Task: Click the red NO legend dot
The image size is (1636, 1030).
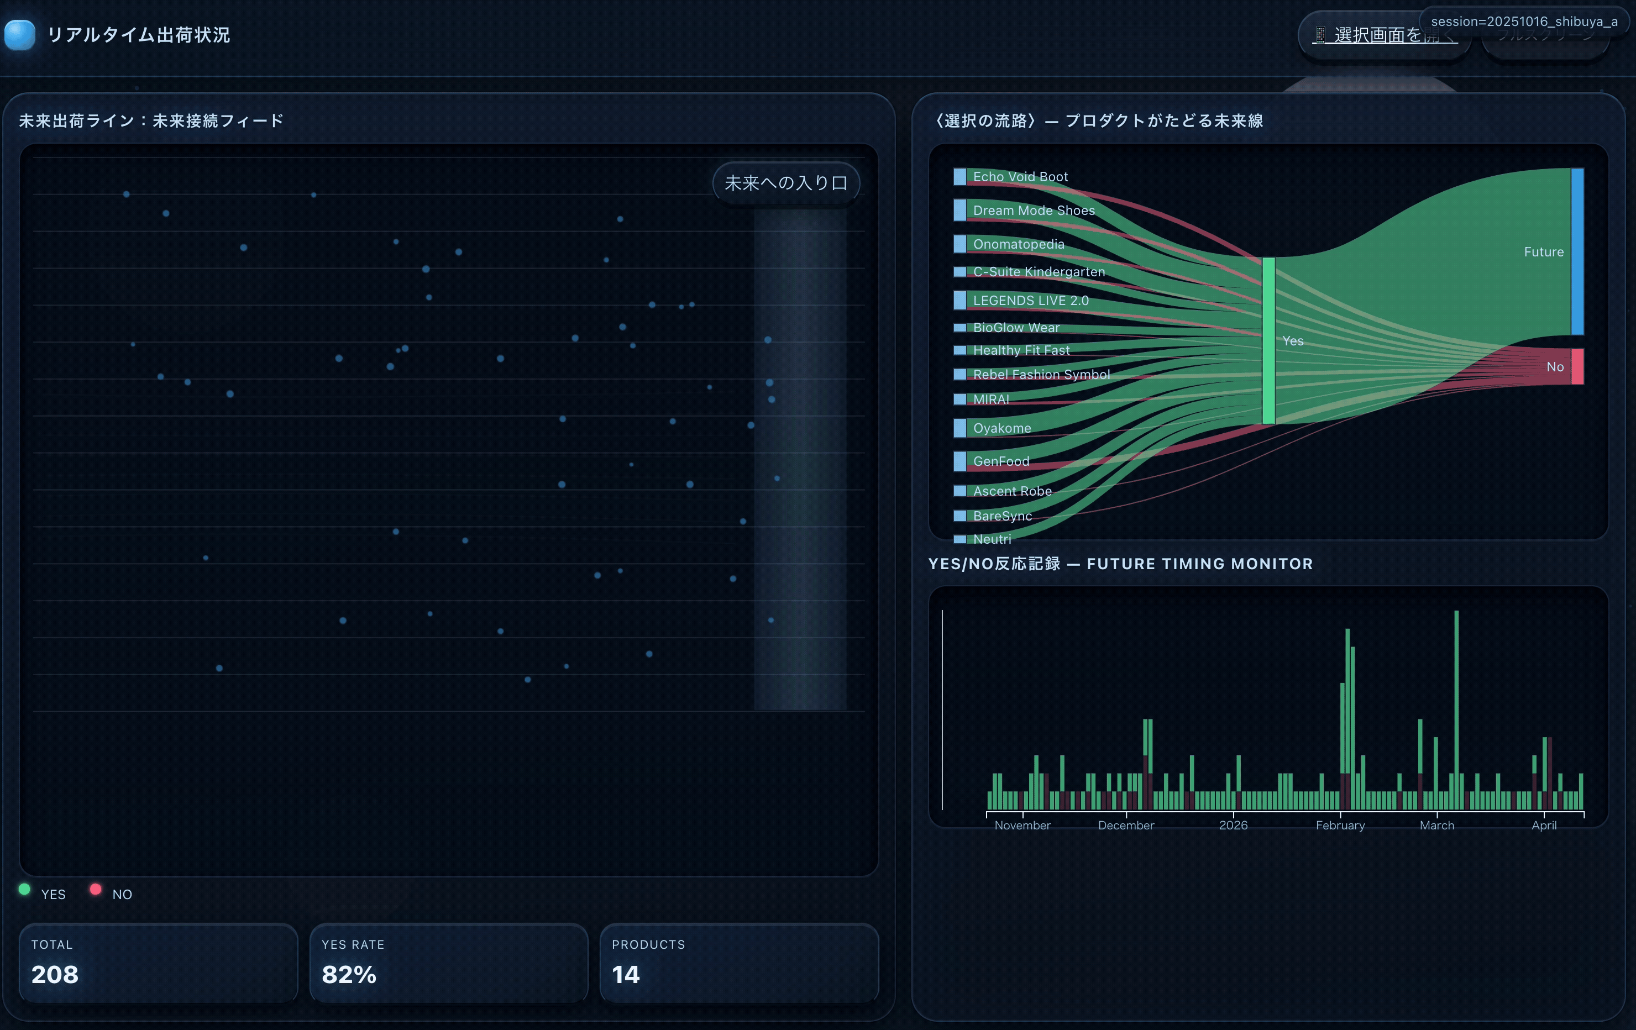Action: pyautogui.click(x=96, y=889)
